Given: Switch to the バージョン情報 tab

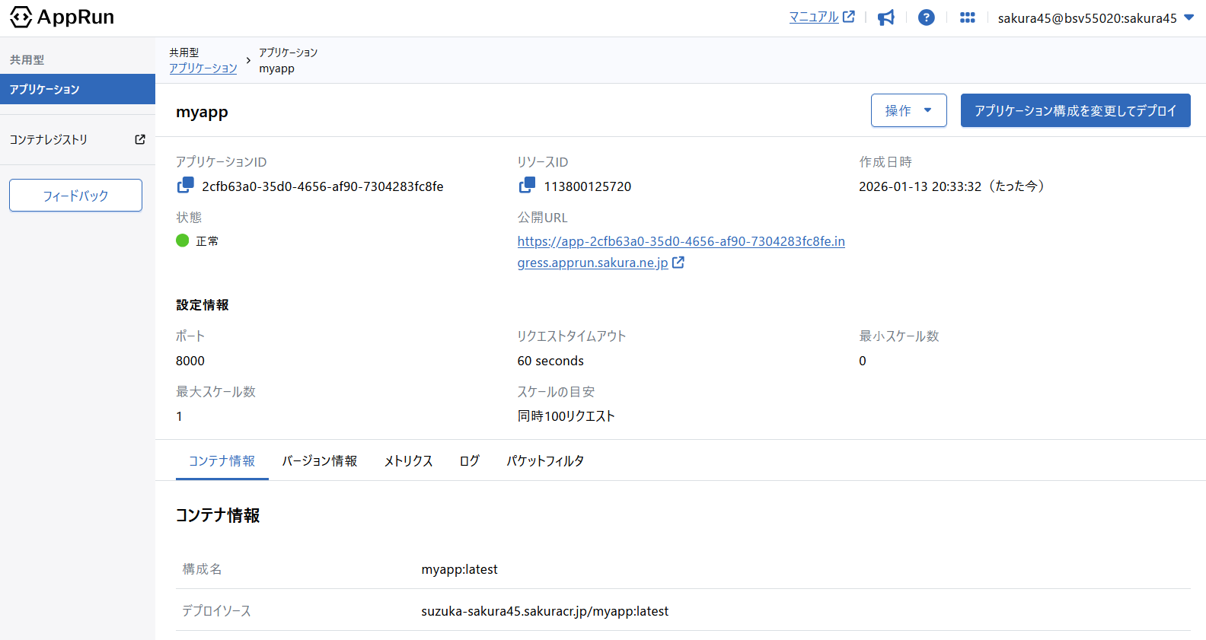Looking at the screenshot, I should [x=320, y=461].
